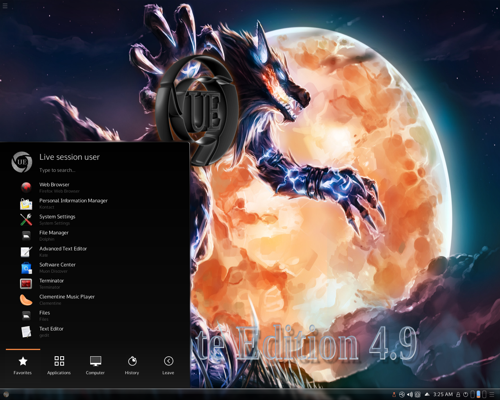Click the 3:25 AM clock
Screen dimensions: 500x400
[x=443, y=395]
